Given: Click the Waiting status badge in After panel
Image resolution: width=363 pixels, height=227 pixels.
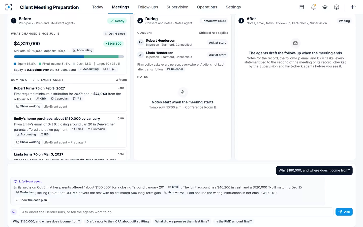Looking at the screenshot, I should (344, 21).
